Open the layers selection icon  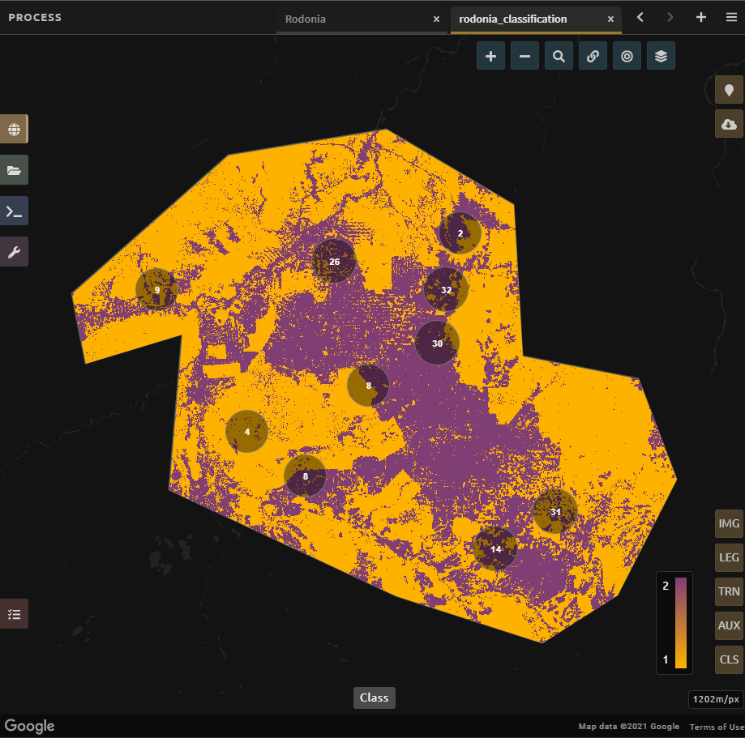click(661, 55)
